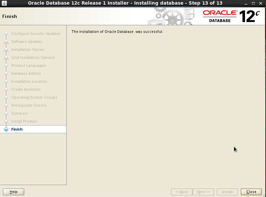Select the Grid Installation Options step
Image resolution: width=266 pixels, height=197 pixels.
pyautogui.click(x=33, y=58)
